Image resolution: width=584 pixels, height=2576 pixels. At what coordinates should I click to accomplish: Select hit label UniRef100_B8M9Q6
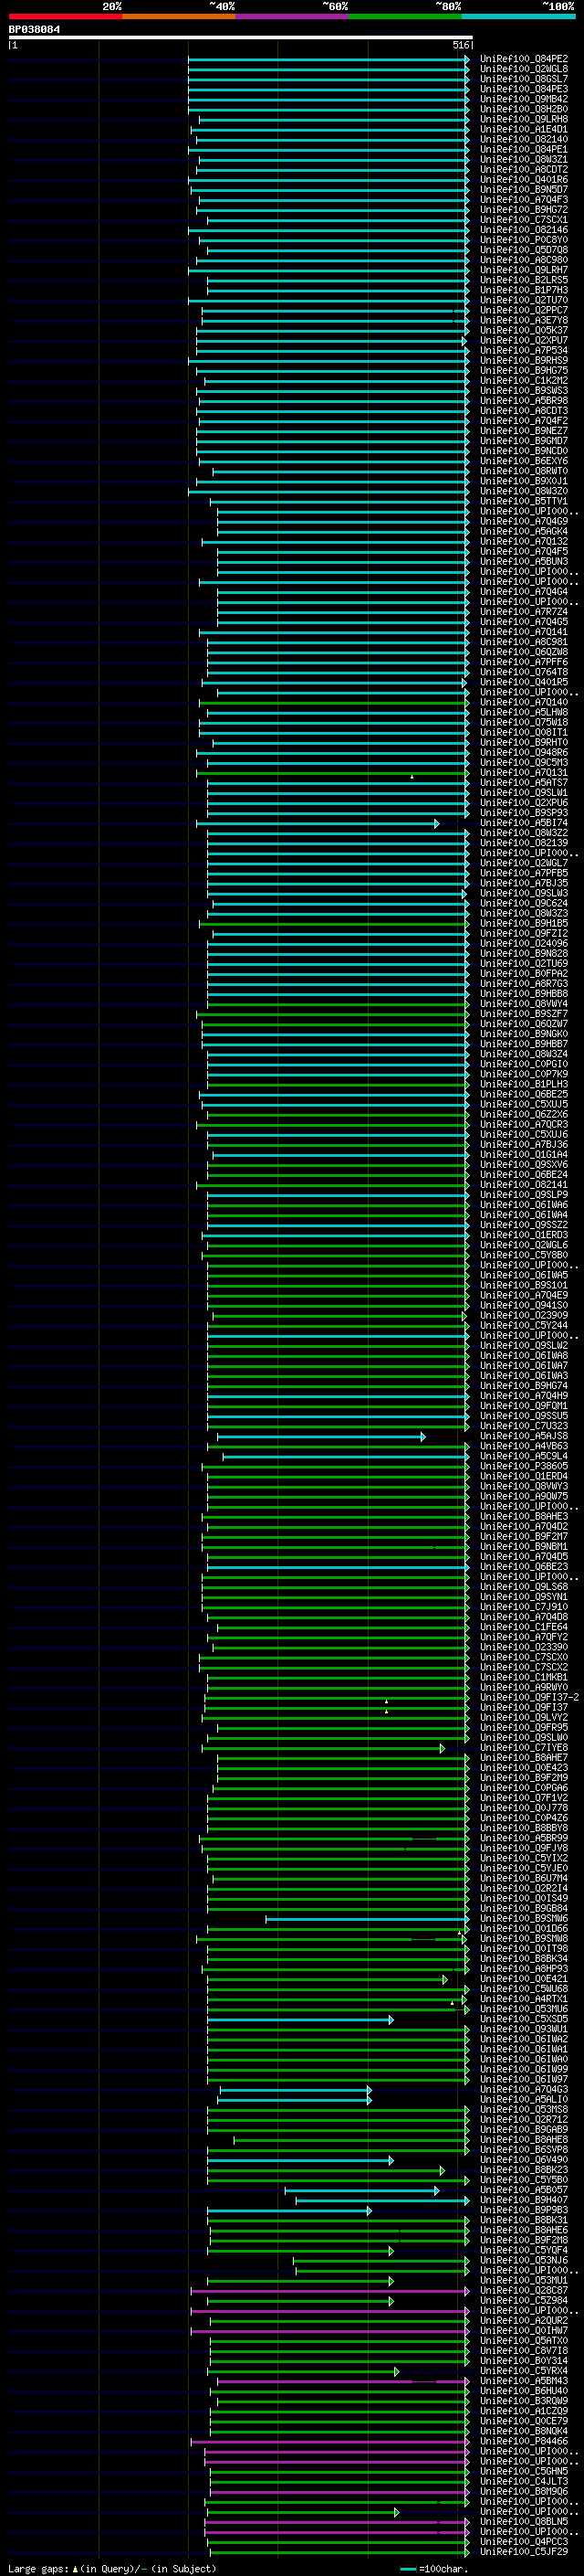coord(524,2493)
